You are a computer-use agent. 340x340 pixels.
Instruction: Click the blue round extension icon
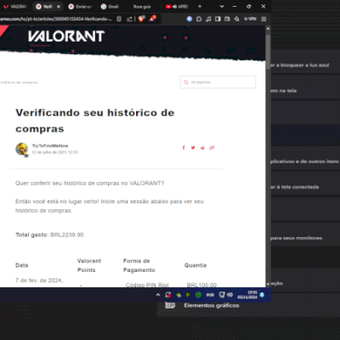pos(190,19)
